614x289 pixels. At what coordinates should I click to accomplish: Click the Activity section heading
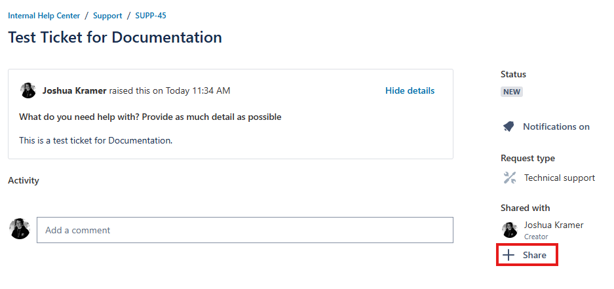pyautogui.click(x=24, y=180)
